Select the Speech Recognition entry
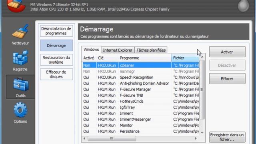This screenshot has height=144, width=256. tap(140, 77)
